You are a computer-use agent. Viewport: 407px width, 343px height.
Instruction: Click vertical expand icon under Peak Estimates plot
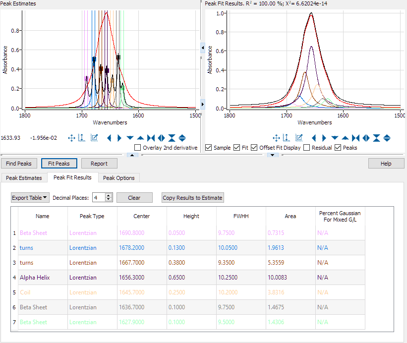[x=182, y=138]
